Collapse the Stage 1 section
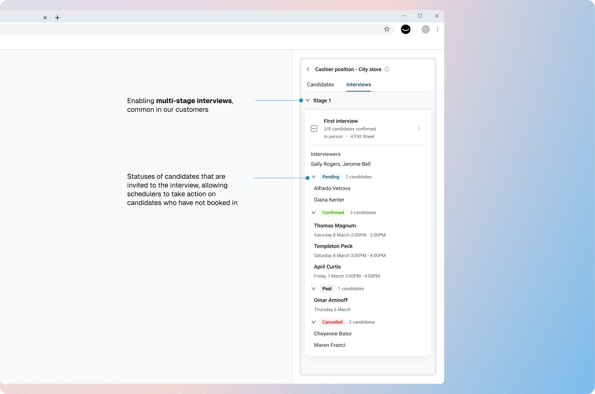 click(x=308, y=100)
